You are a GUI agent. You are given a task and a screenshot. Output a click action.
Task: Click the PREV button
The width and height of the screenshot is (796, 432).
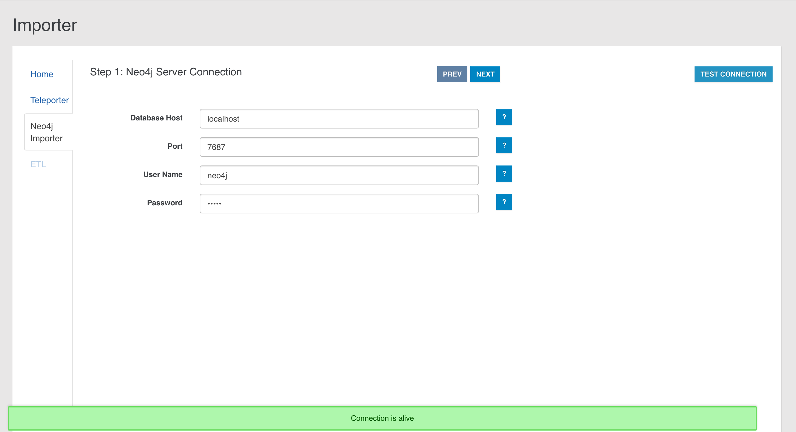pyautogui.click(x=452, y=74)
